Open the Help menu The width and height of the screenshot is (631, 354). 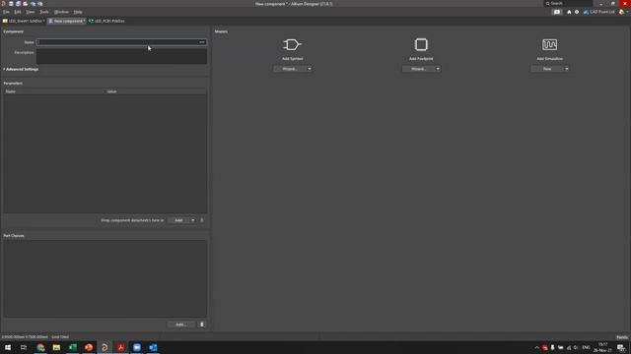tap(78, 12)
